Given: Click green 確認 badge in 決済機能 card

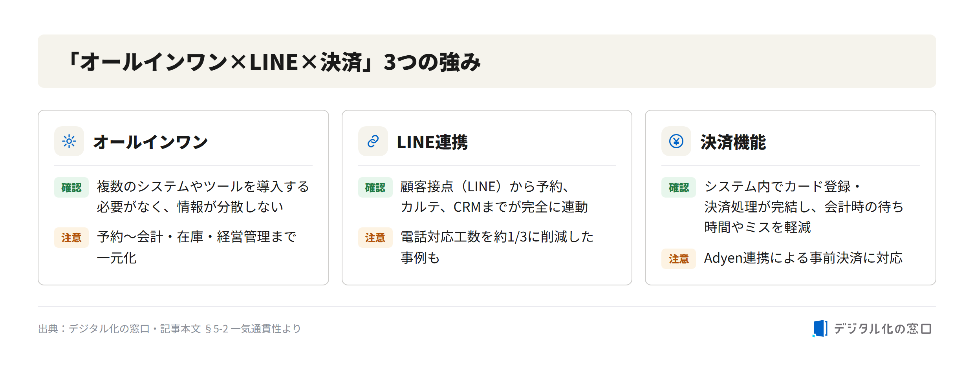Looking at the screenshot, I should coord(679,187).
